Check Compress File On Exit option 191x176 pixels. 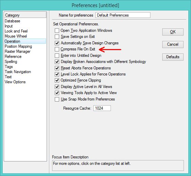[x=57, y=49]
